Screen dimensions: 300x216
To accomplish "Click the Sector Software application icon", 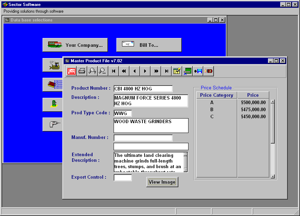I will coord(5,5).
